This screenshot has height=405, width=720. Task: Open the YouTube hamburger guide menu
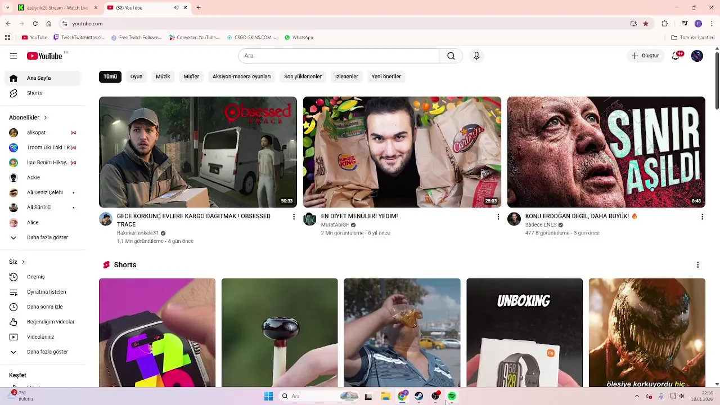point(13,56)
